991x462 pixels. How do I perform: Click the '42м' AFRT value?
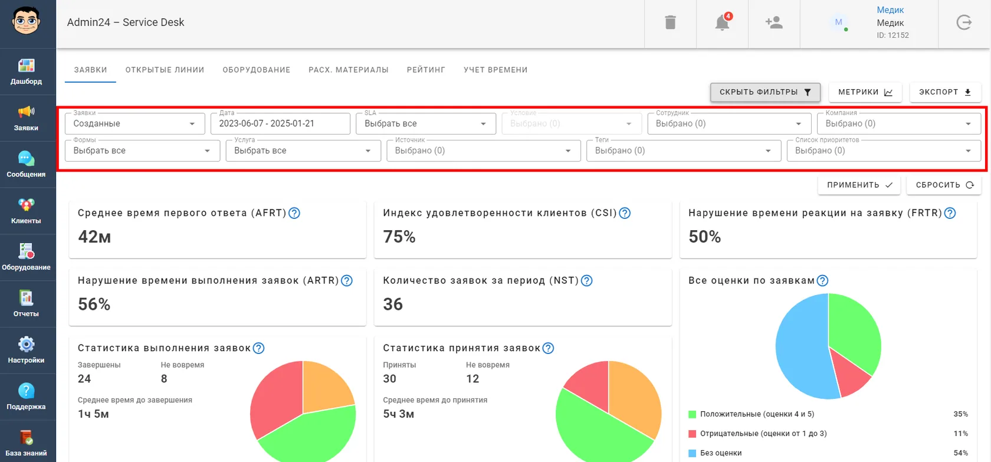94,237
